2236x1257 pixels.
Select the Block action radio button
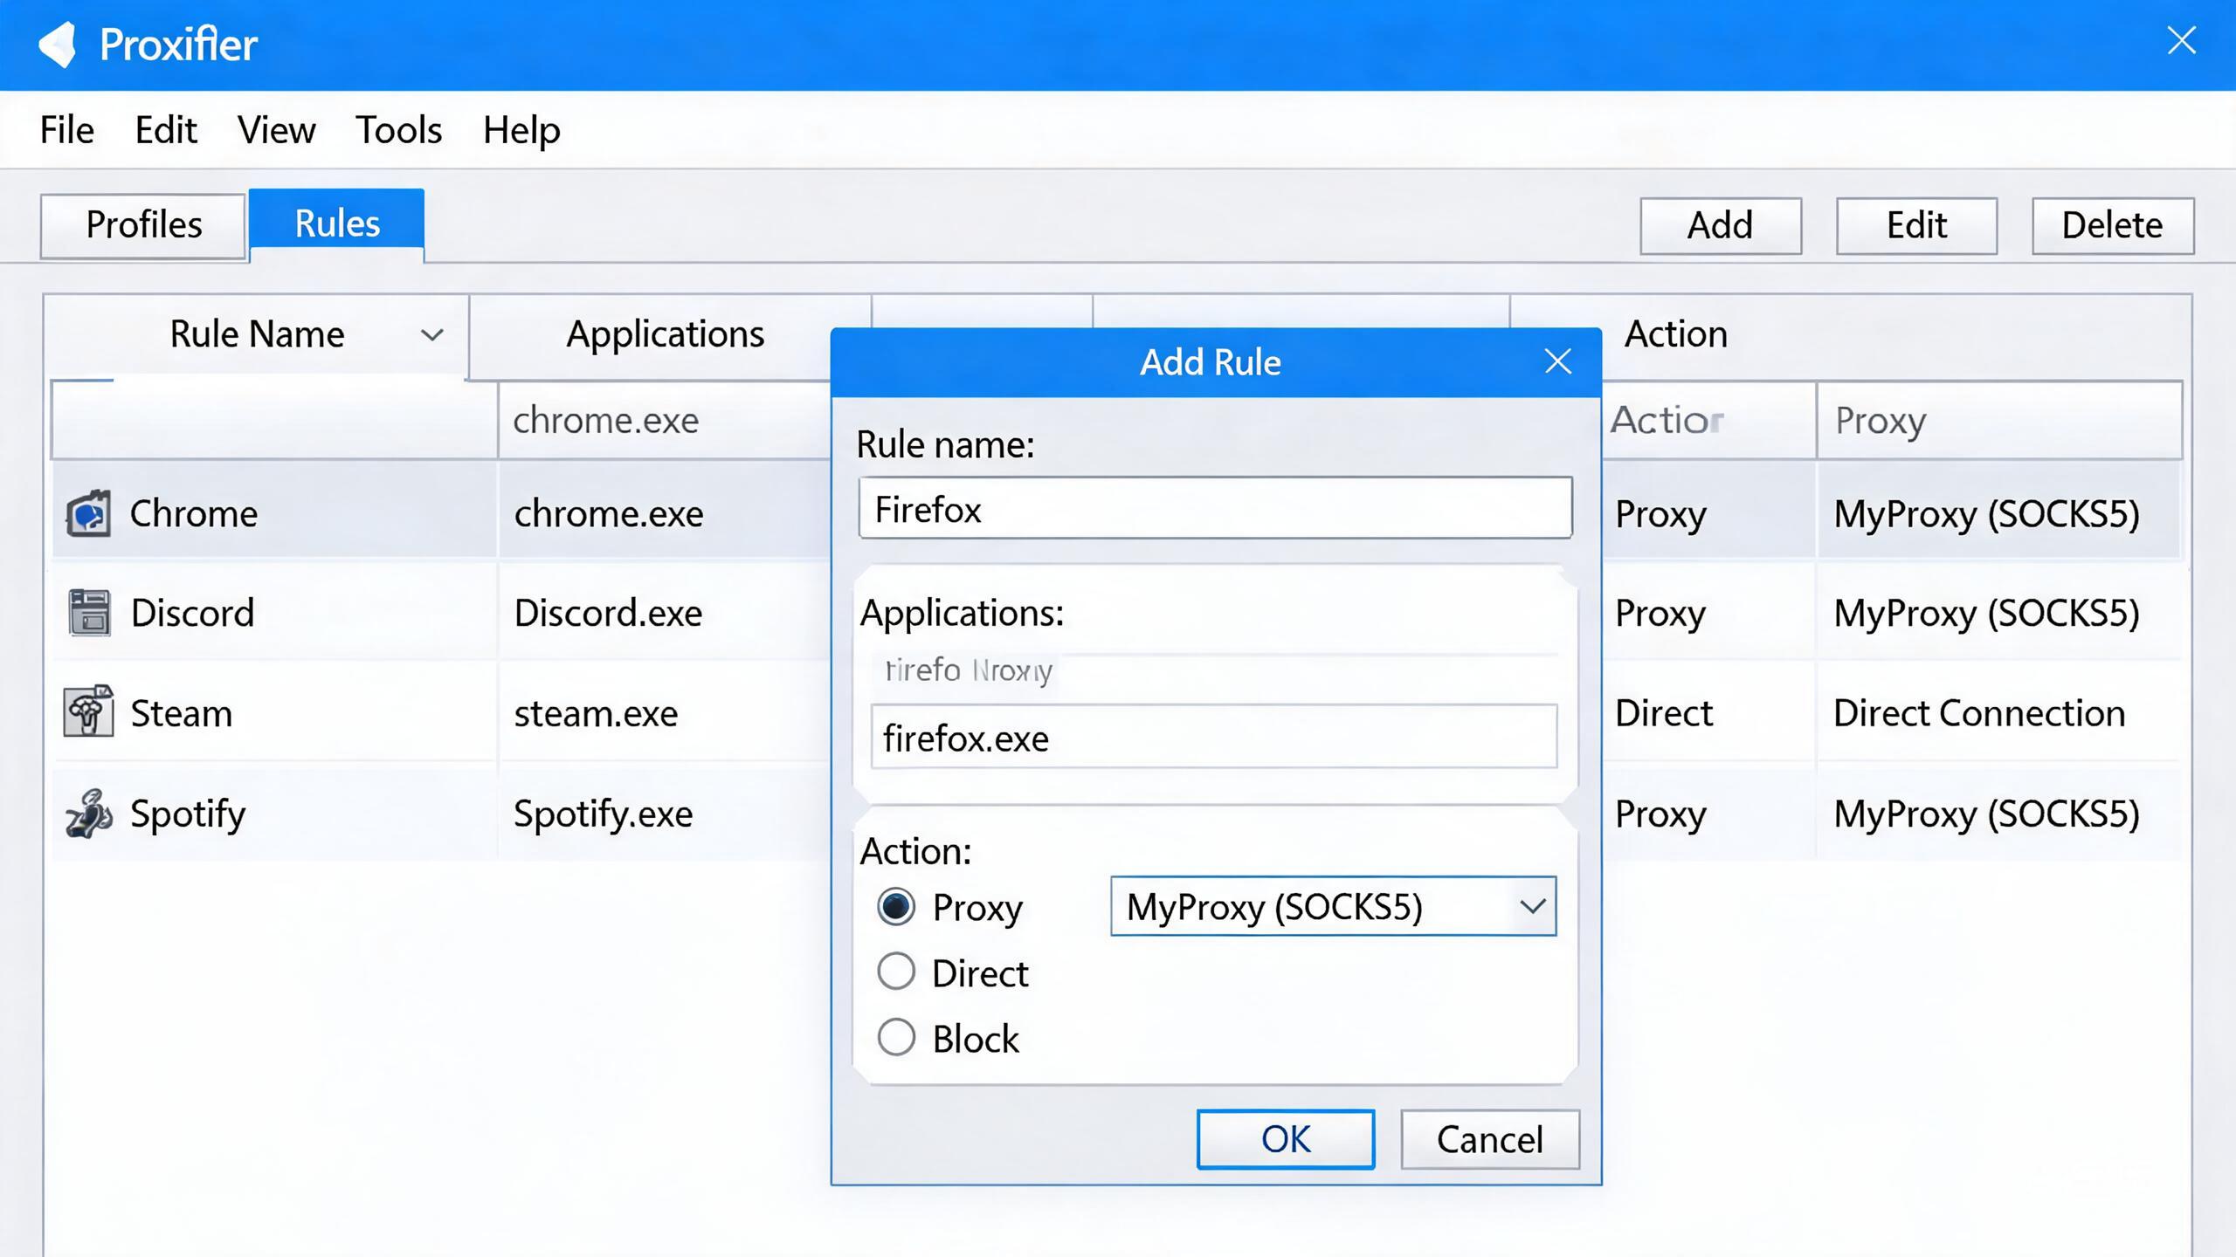point(896,1038)
